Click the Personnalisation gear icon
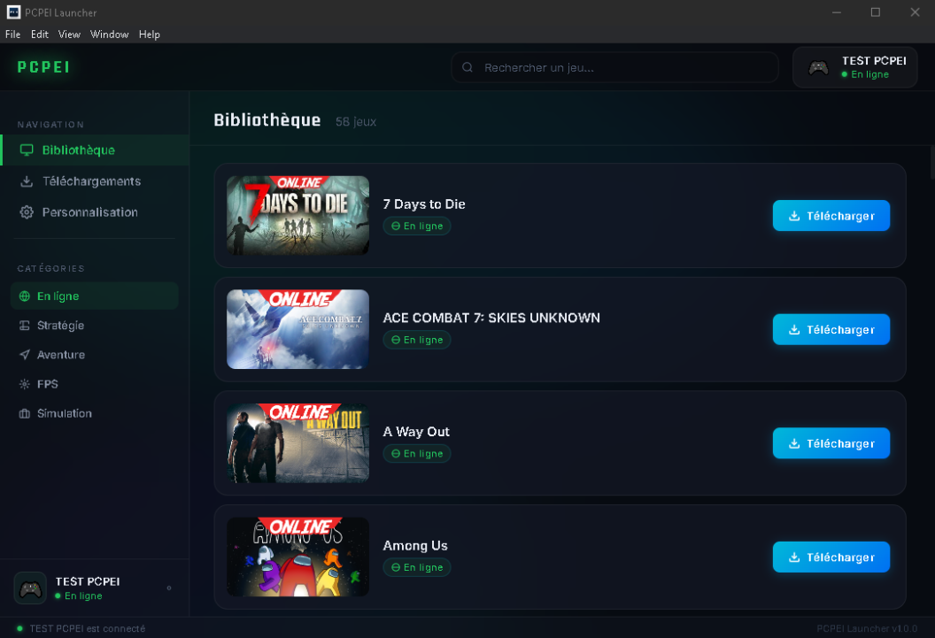 pyautogui.click(x=27, y=212)
